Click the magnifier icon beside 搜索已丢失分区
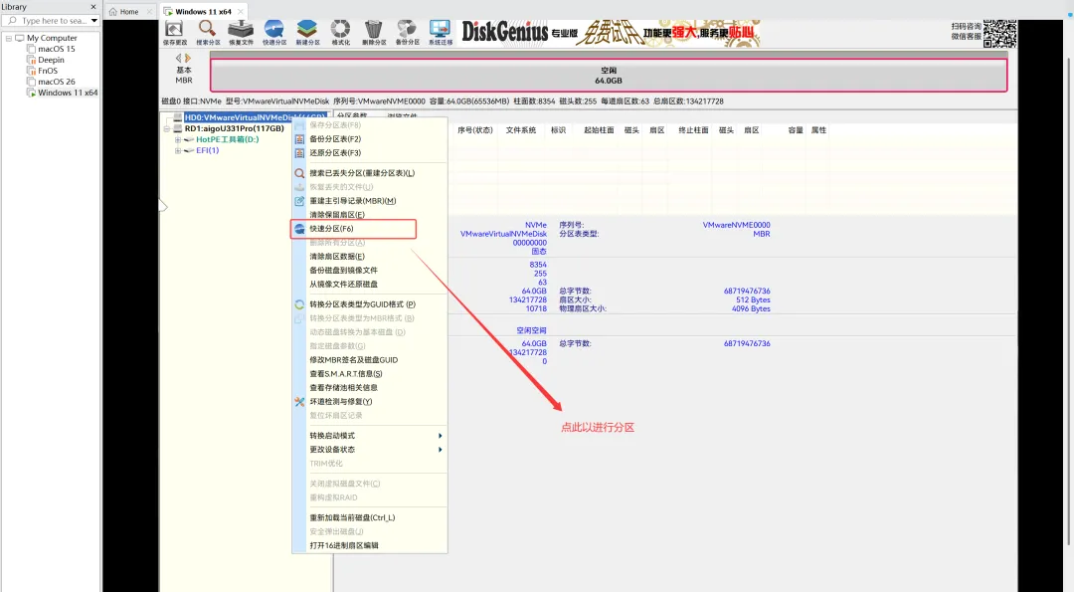 coord(299,173)
